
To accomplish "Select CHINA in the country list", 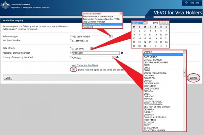I will click(164, 70).
